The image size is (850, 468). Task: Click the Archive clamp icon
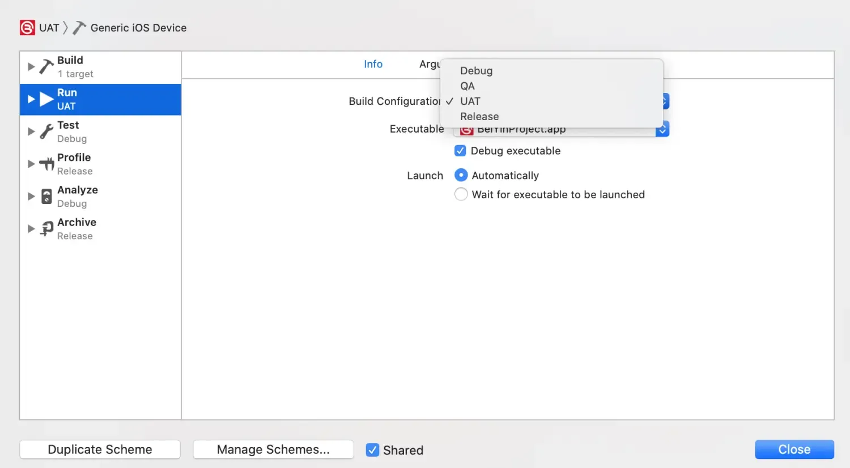(x=45, y=228)
